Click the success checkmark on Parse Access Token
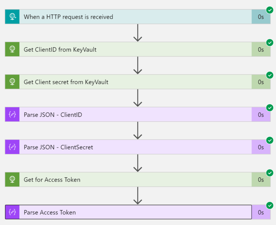Screen dimensions: 276x225 pyautogui.click(x=270, y=205)
